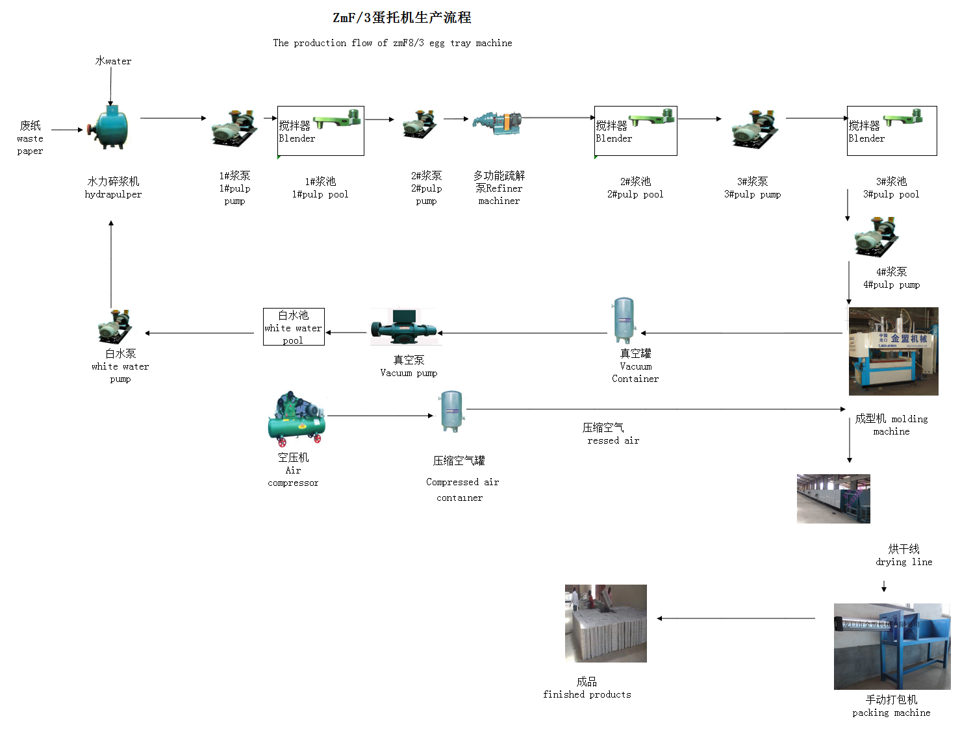Image resolution: width=960 pixels, height=734 pixels.
Task: Click the 2# pulp pump icon
Action: [420, 123]
